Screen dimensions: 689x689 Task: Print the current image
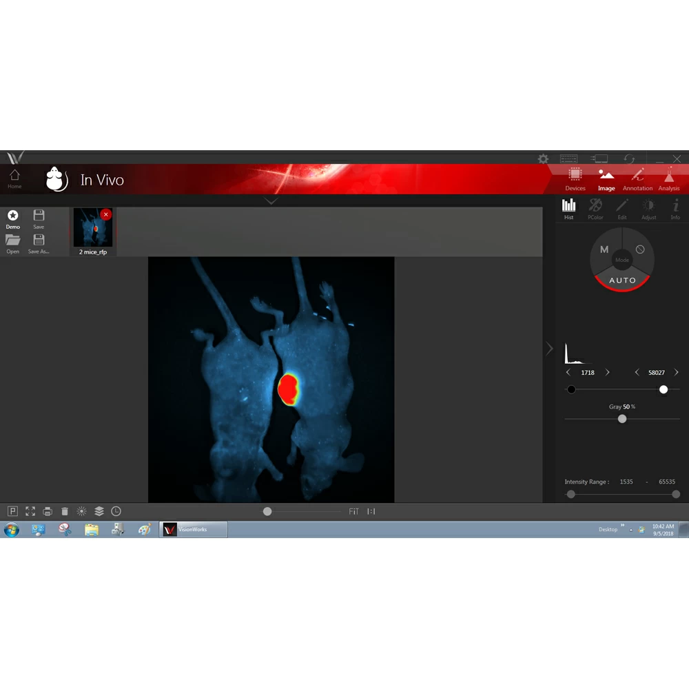(x=48, y=511)
